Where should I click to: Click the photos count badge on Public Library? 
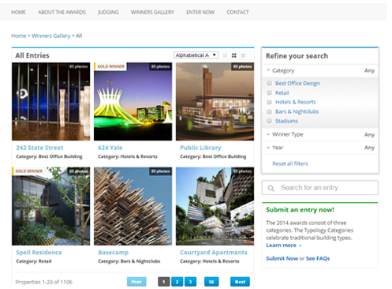[242, 66]
